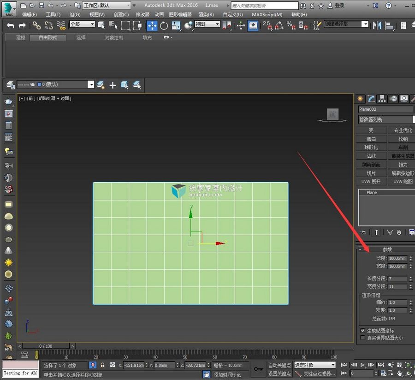The width and height of the screenshot is (415, 380).
Task: Click the Play Animation button
Action: 362,365
